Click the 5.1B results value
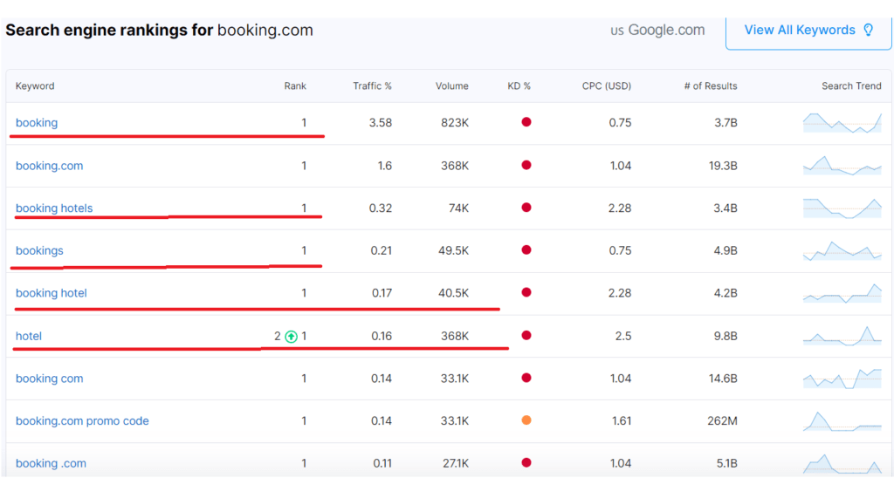The height and width of the screenshot is (478, 894). [x=726, y=463]
